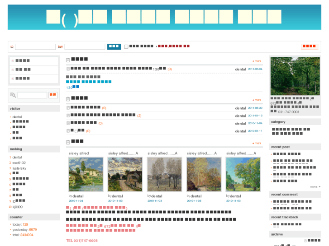329x246 pixels.
Task: Click the magnifier search icon in left sidebar
Action: 13,95
